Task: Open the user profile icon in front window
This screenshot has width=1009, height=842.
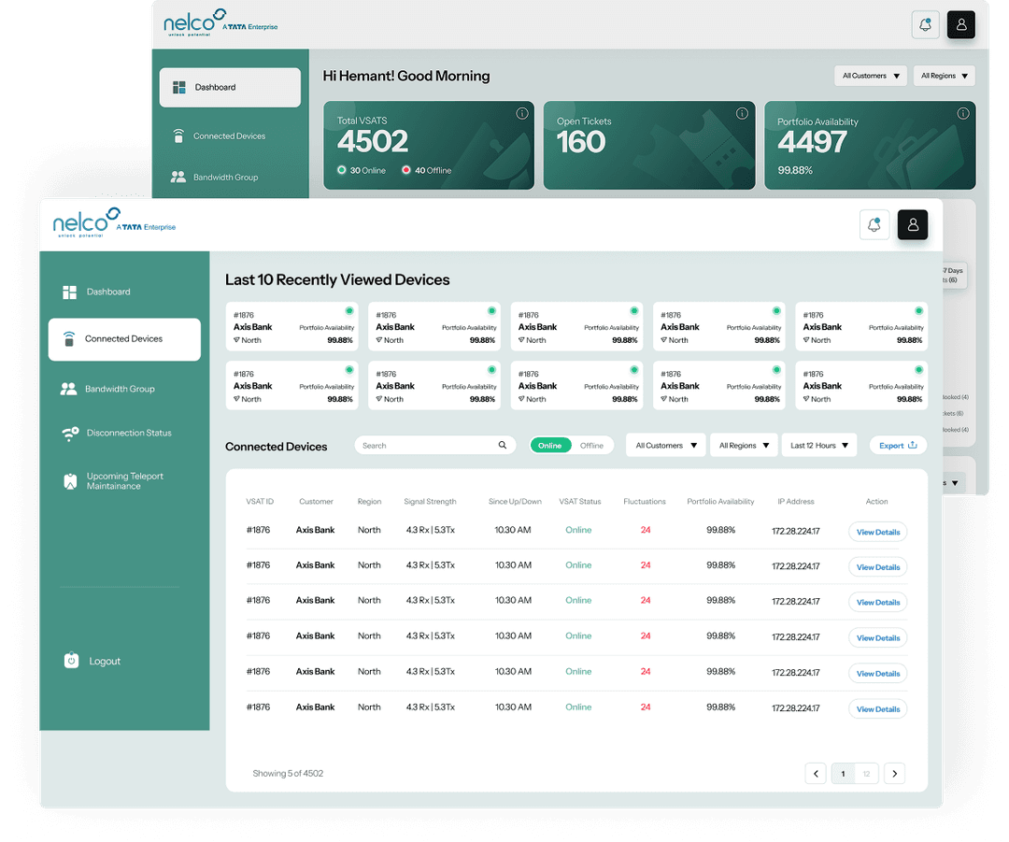Action: (x=913, y=224)
